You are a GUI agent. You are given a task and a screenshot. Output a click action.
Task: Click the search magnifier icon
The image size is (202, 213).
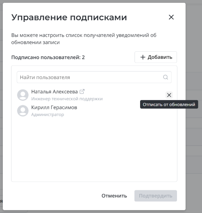pos(165,77)
